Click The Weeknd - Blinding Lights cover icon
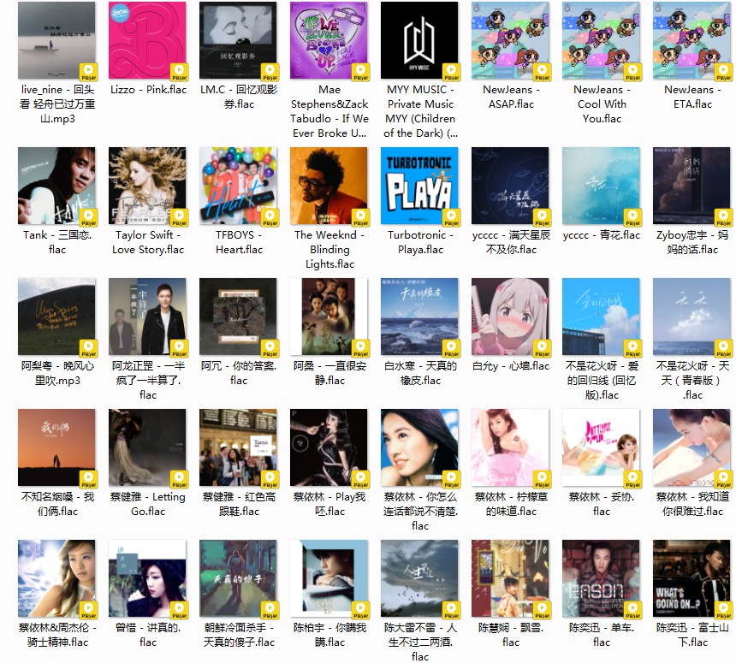Image resolution: width=736 pixels, height=663 pixels. click(x=329, y=186)
